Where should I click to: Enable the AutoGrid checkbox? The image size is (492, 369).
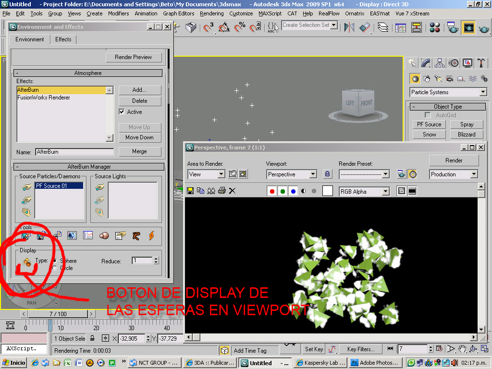tap(427, 115)
